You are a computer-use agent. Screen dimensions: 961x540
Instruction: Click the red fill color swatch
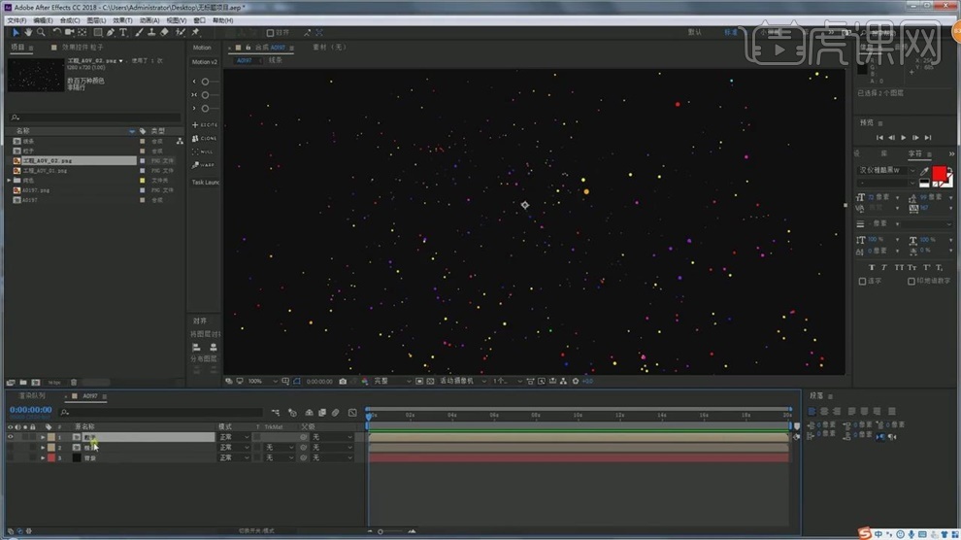click(939, 174)
